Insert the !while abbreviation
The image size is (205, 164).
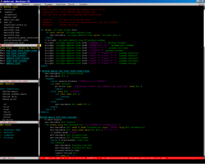point(6,112)
